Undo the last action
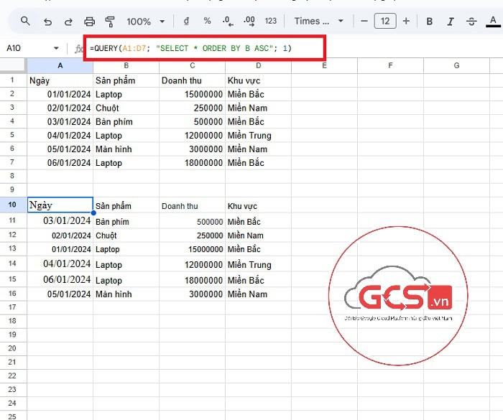The image size is (503, 420). point(47,22)
